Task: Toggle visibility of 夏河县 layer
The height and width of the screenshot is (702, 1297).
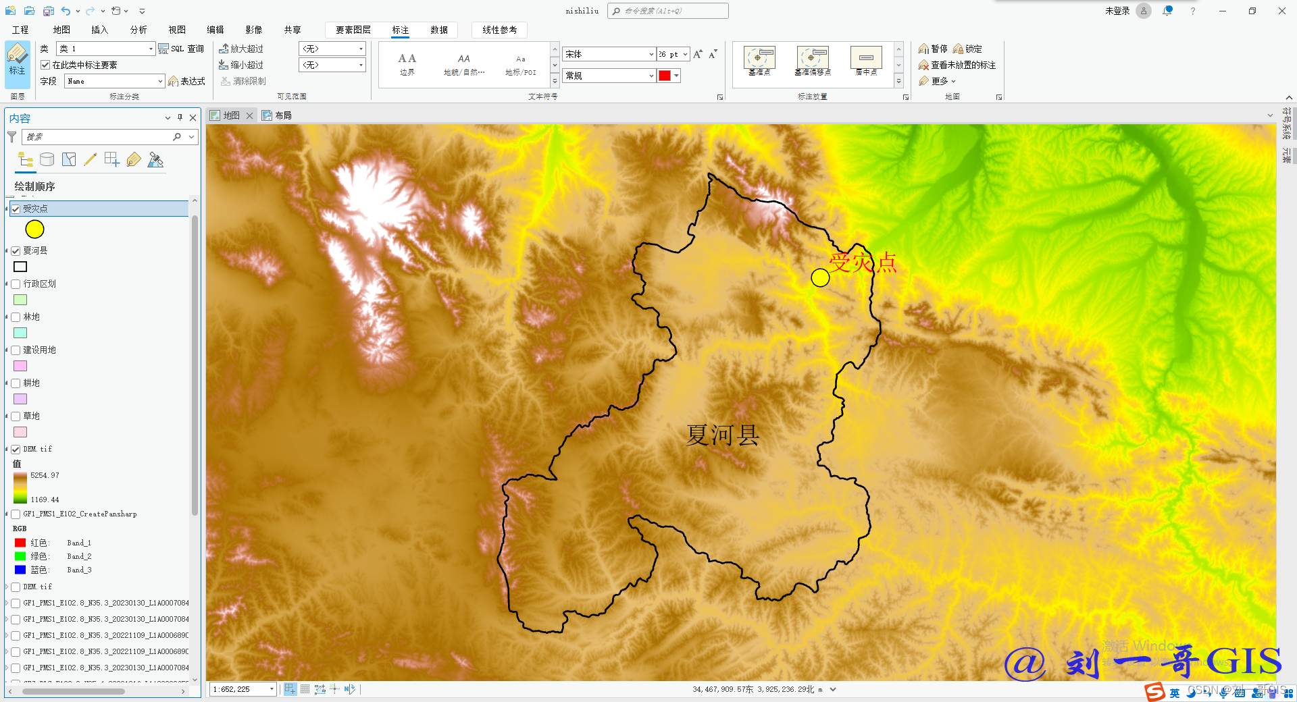Action: point(16,250)
